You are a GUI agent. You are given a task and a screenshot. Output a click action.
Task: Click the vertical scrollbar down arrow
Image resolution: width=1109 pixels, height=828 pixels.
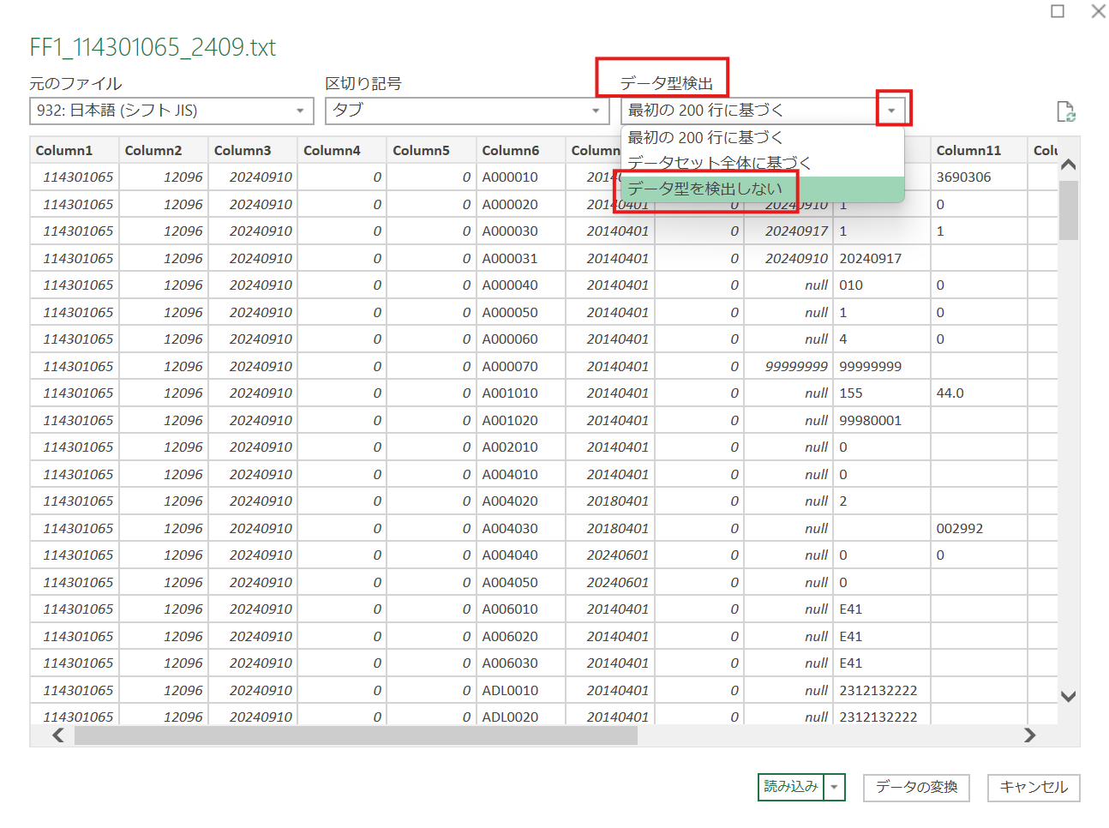1068,697
